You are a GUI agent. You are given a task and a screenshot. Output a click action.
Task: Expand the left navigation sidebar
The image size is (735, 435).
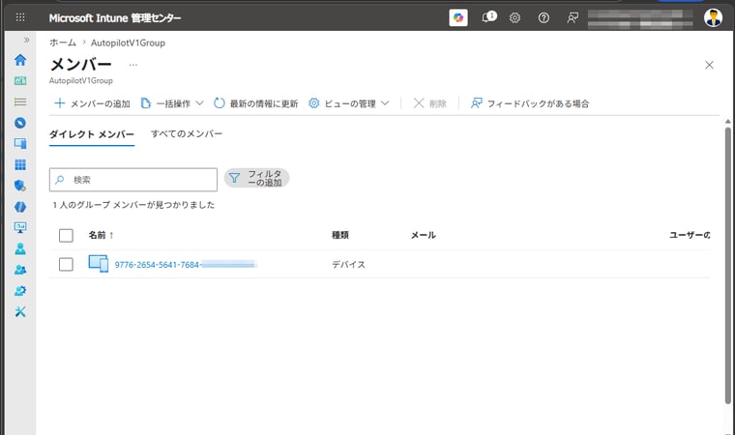click(x=27, y=41)
